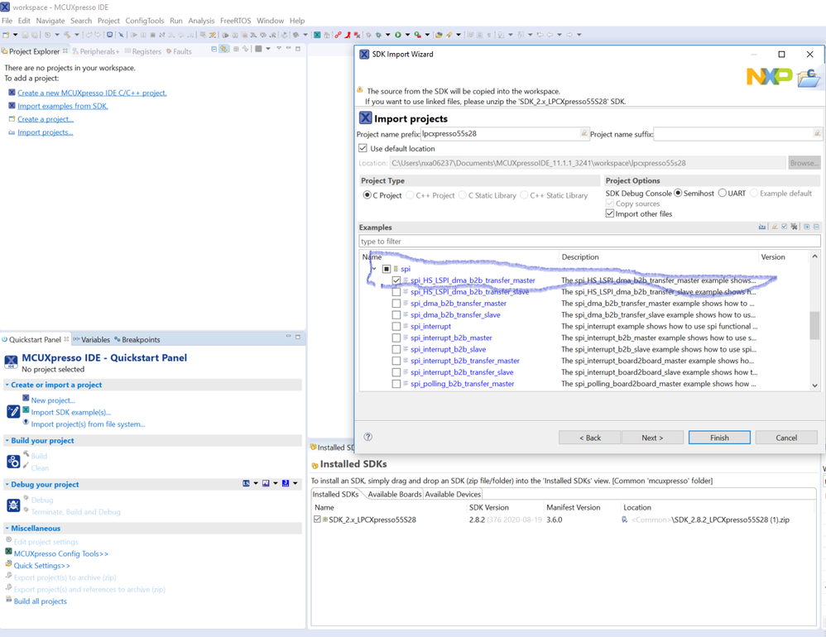826x637 pixels.
Task: Switch to the Variables tab
Action: pyautogui.click(x=92, y=339)
